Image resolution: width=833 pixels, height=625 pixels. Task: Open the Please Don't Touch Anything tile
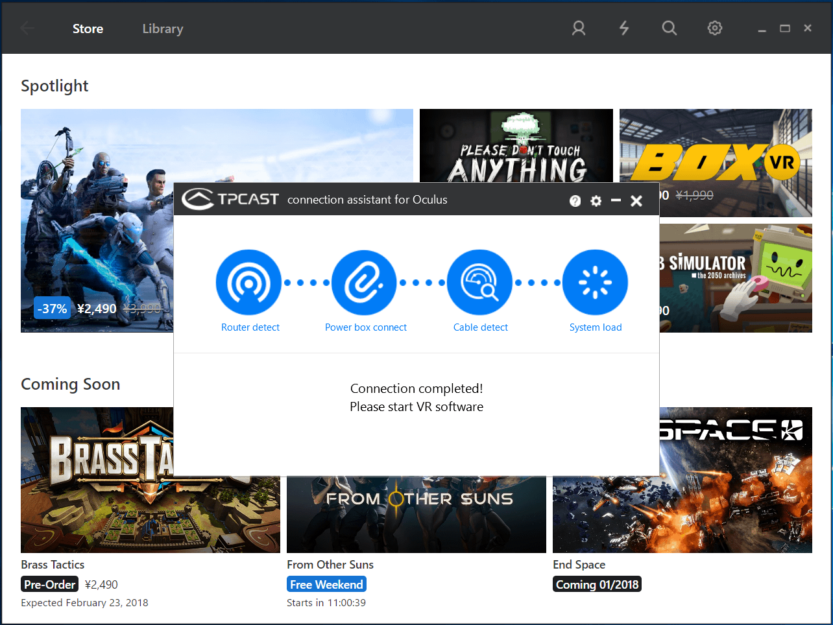point(516,146)
